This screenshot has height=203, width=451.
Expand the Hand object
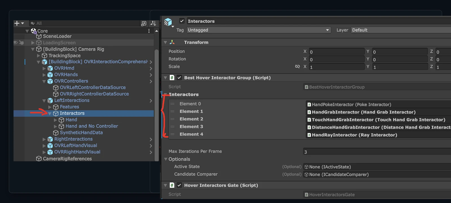point(55,120)
